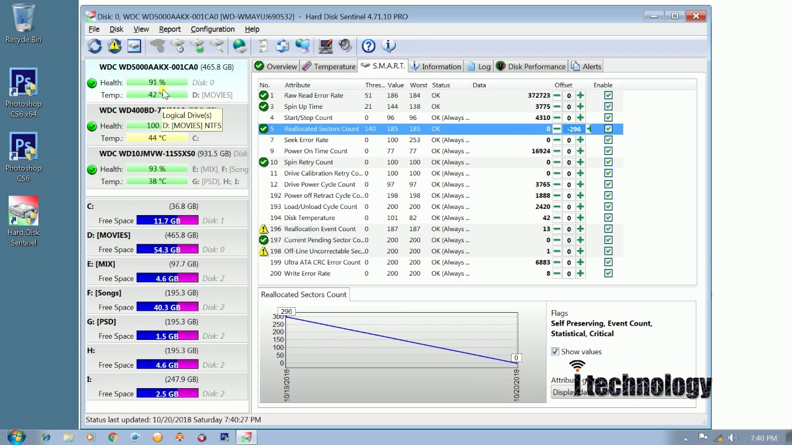Untick Enable checkbox for Raw Read Error Rate

(608, 96)
